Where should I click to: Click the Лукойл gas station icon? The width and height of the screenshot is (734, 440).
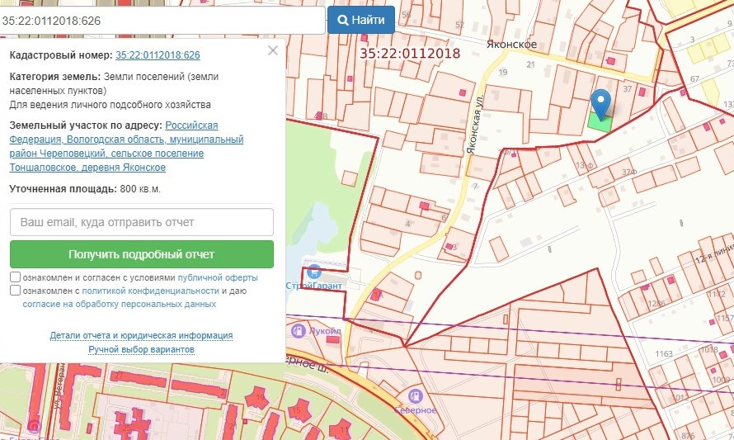click(x=296, y=330)
